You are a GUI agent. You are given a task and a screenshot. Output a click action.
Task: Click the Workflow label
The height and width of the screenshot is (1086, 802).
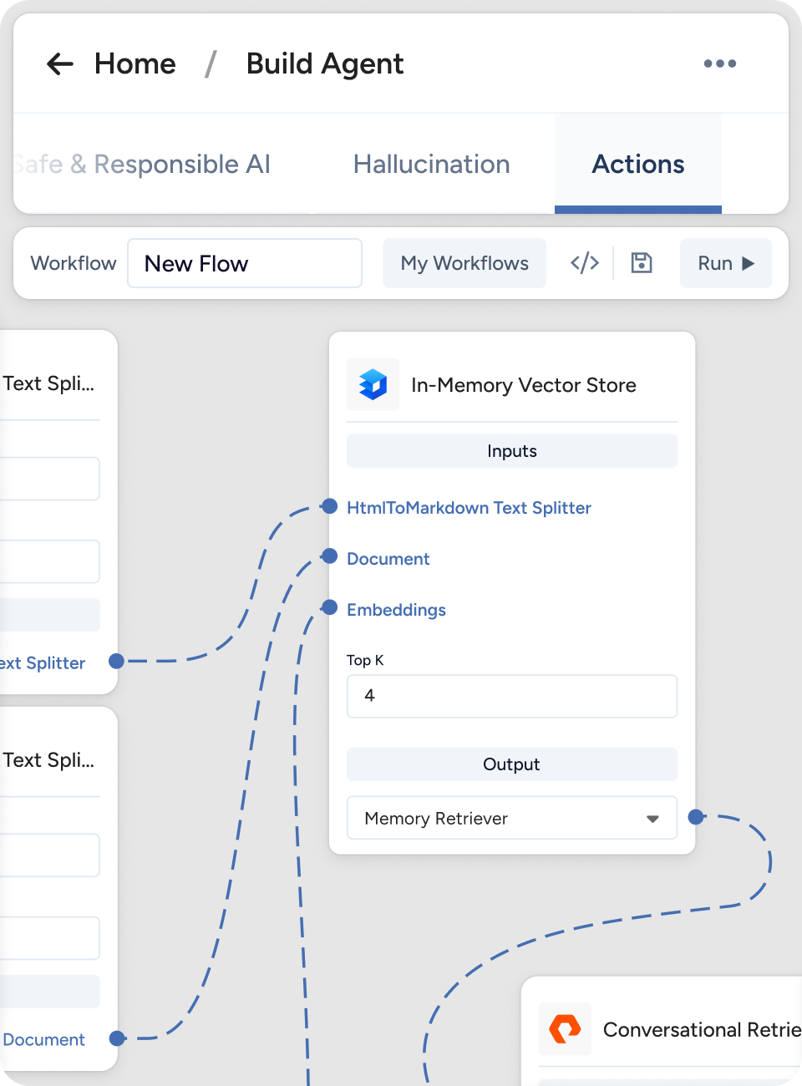[74, 263]
